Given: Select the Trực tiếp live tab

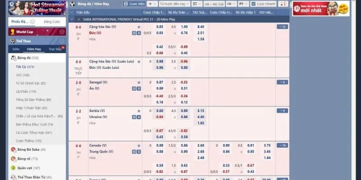Looking at the screenshot, I should (x=56, y=49).
